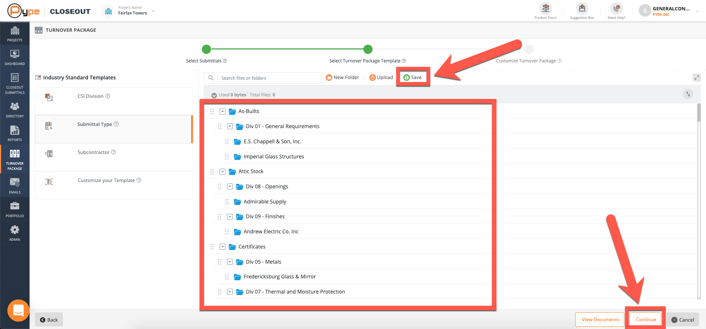The image size is (706, 329).
Task: Collapse the storage usage summary chevron
Action: (214, 95)
